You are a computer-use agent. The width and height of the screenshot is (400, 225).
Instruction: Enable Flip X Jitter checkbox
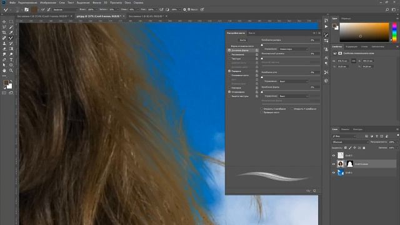(262, 109)
